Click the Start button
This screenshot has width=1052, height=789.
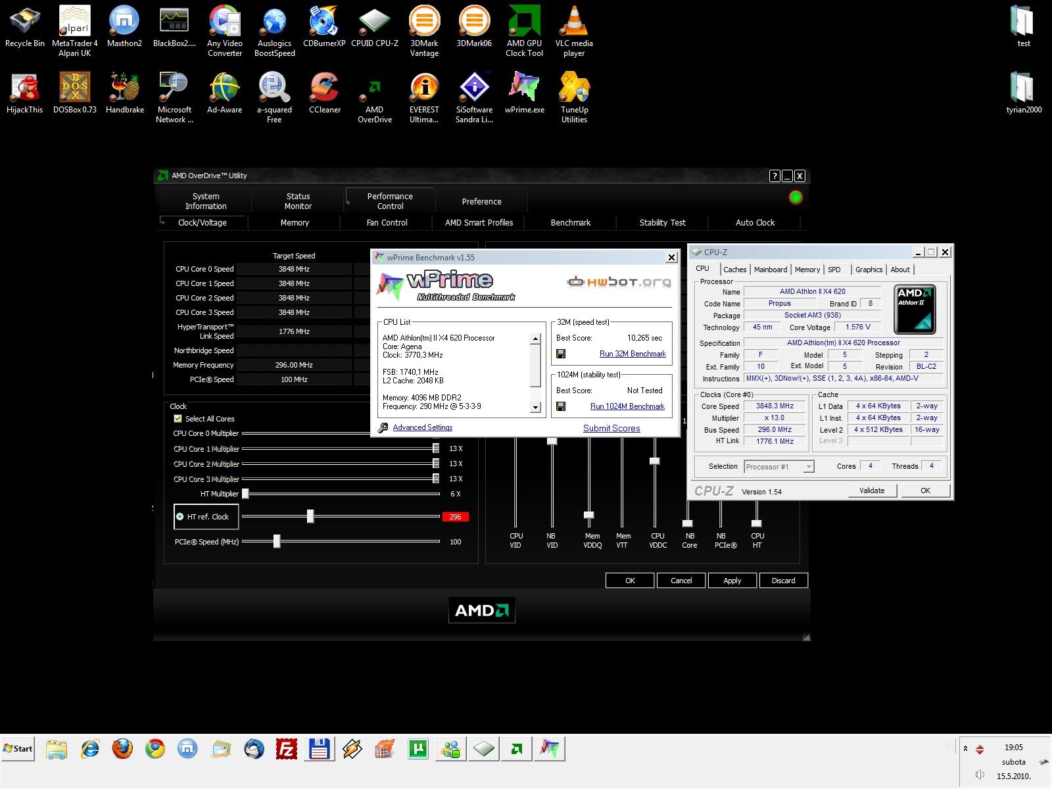pyautogui.click(x=18, y=748)
